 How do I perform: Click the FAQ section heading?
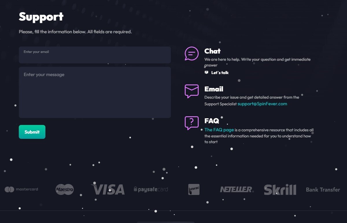click(212, 121)
